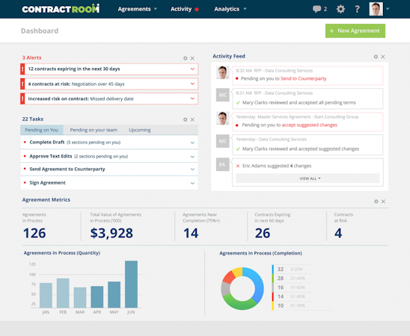Click the 3 Alerts heading
Image resolution: width=410 pixels, height=336 pixels.
tap(31, 57)
